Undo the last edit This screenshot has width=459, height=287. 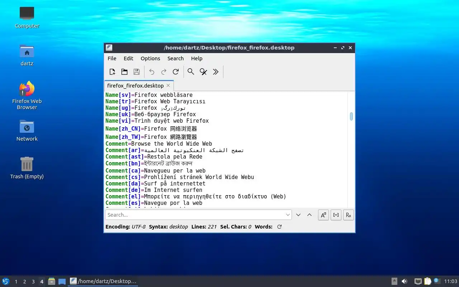[152, 72]
